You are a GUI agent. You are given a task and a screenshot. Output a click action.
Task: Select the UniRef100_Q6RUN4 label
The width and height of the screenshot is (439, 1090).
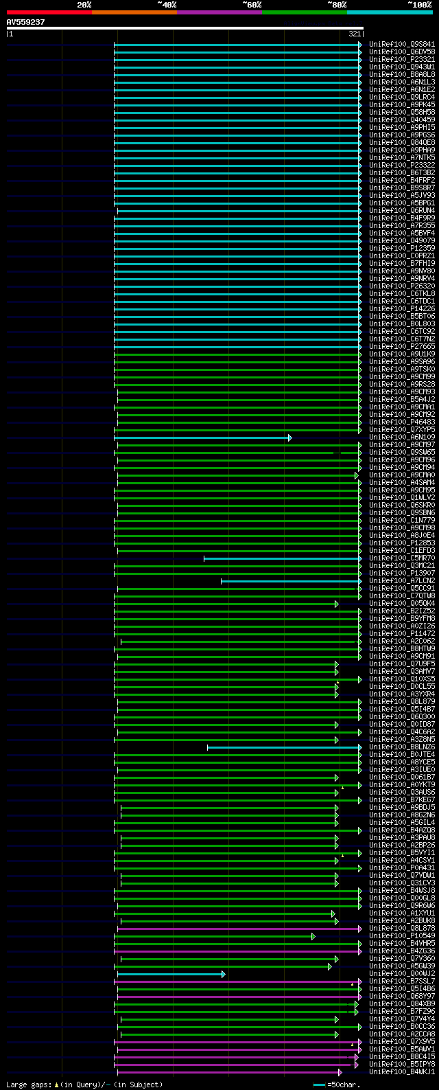[x=402, y=211]
